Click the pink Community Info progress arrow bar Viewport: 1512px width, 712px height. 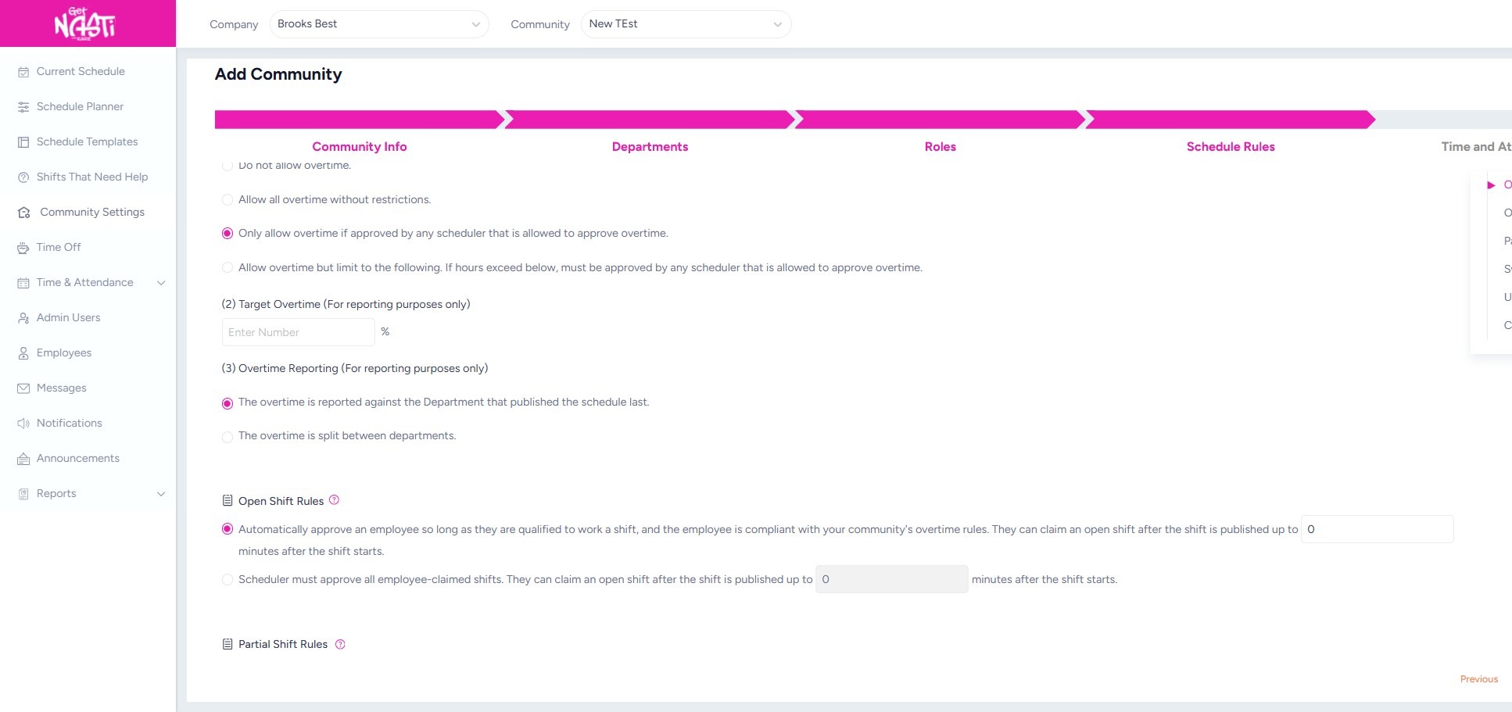pyautogui.click(x=360, y=120)
